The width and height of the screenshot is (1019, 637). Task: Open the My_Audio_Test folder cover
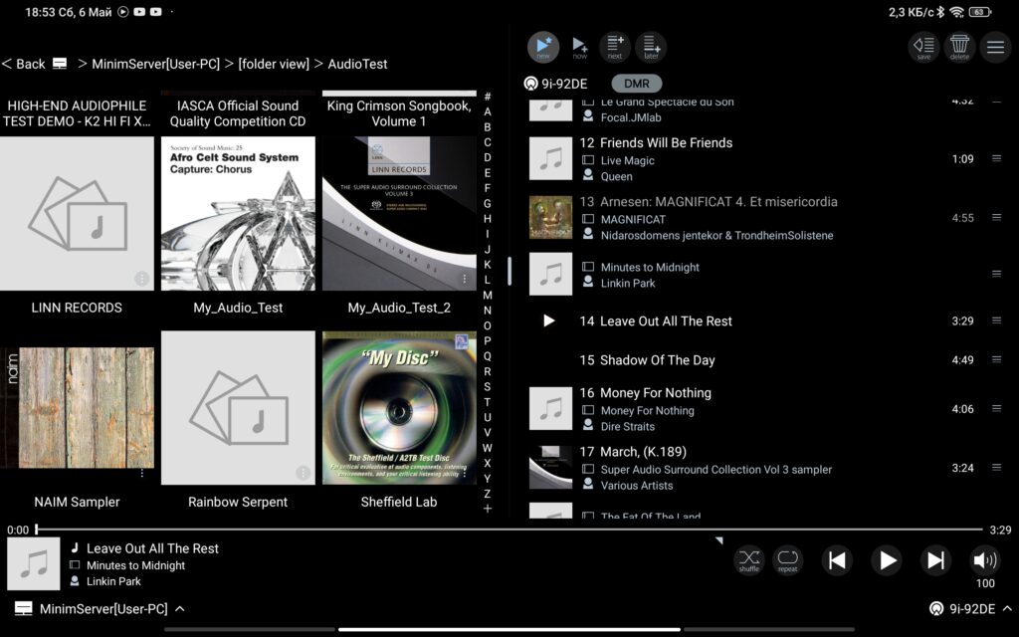point(238,213)
